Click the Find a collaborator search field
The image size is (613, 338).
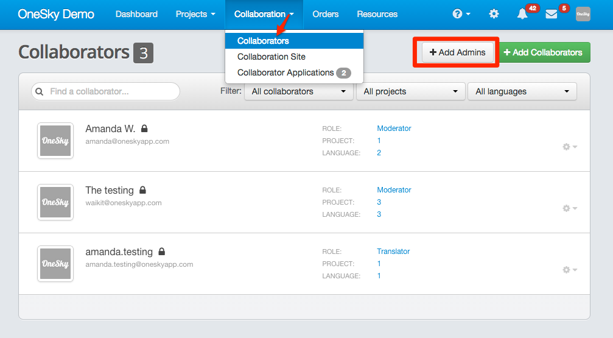(105, 91)
